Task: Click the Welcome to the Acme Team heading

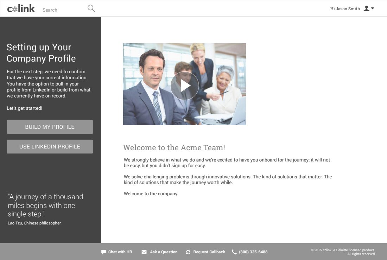Action: coord(174,147)
